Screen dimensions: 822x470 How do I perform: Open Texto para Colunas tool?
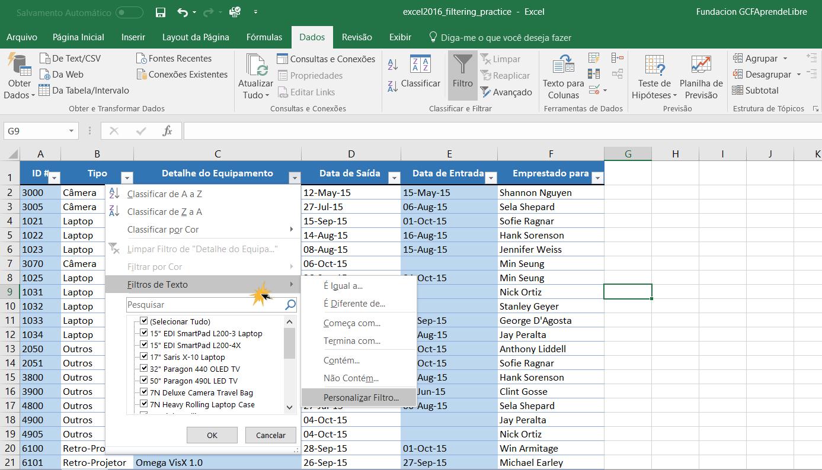point(564,77)
